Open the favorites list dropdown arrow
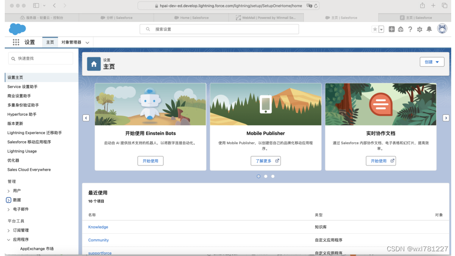Viewport: 455px width, 256px height. coord(381,29)
